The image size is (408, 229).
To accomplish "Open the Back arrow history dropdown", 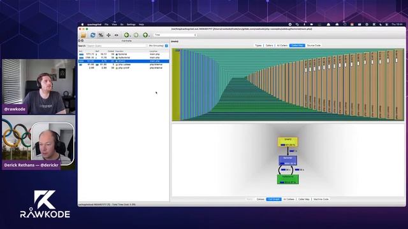I will click(130, 36).
